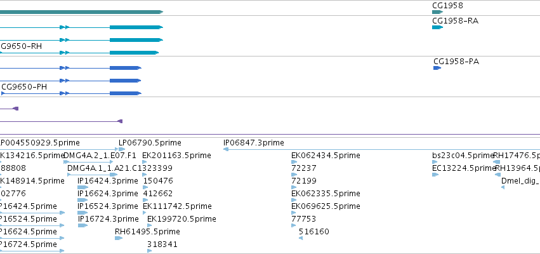Click the CG9650-PH protein label

pyautogui.click(x=24, y=87)
